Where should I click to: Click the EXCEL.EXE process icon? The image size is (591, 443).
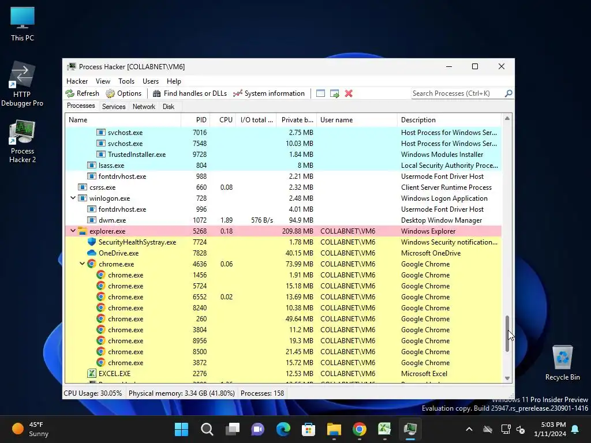(92, 373)
